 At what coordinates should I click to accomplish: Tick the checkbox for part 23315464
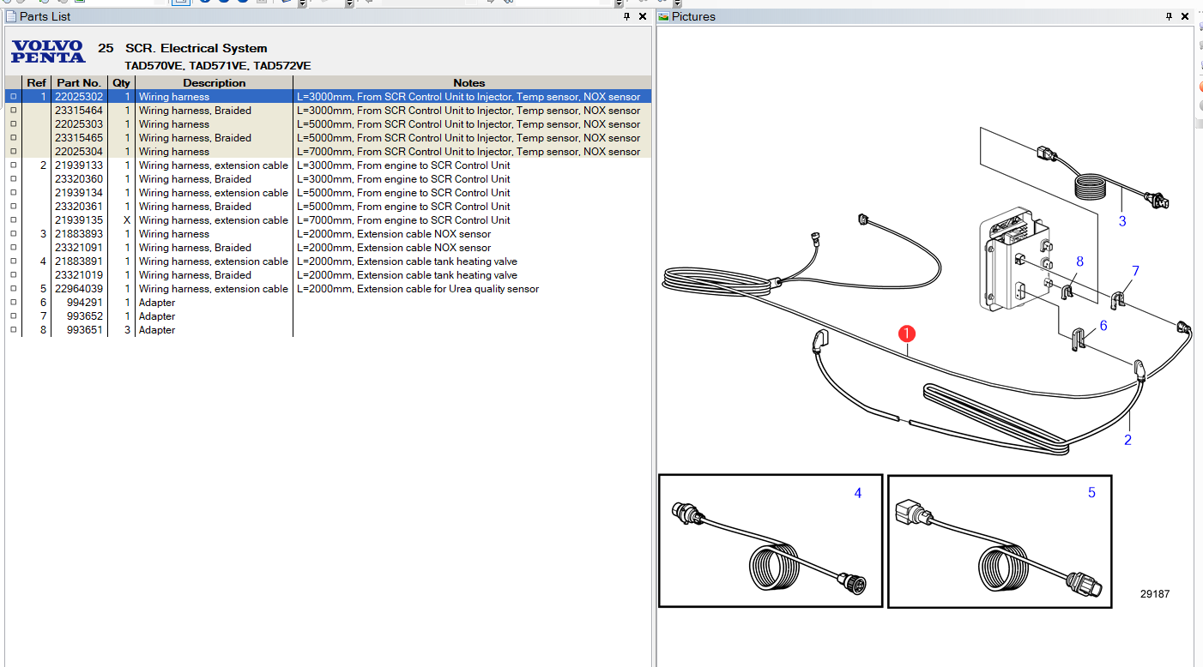pyautogui.click(x=13, y=111)
